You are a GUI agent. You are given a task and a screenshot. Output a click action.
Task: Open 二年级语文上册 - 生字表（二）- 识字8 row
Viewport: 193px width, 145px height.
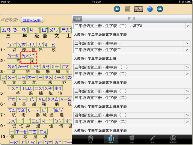click(132, 26)
